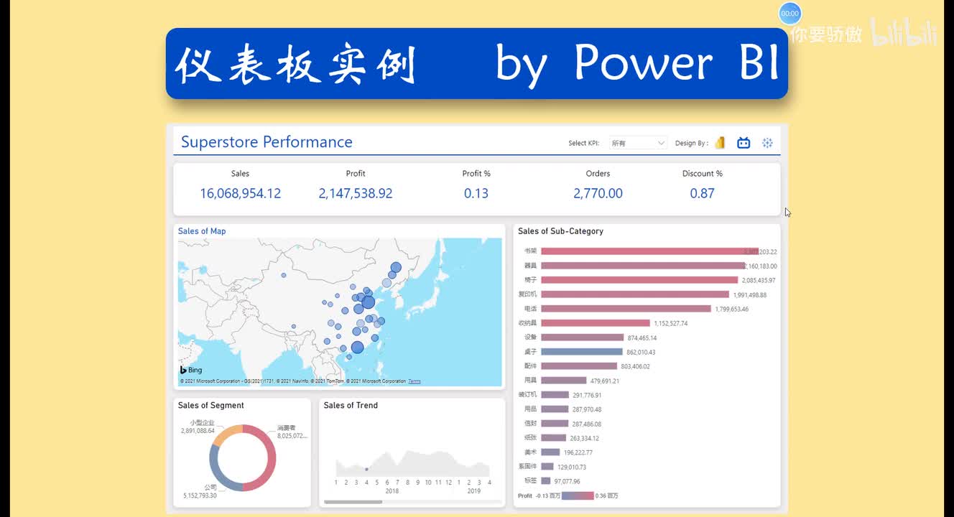Open the Terms link under the map
Image resolution: width=954 pixels, height=517 pixels.
click(x=415, y=381)
